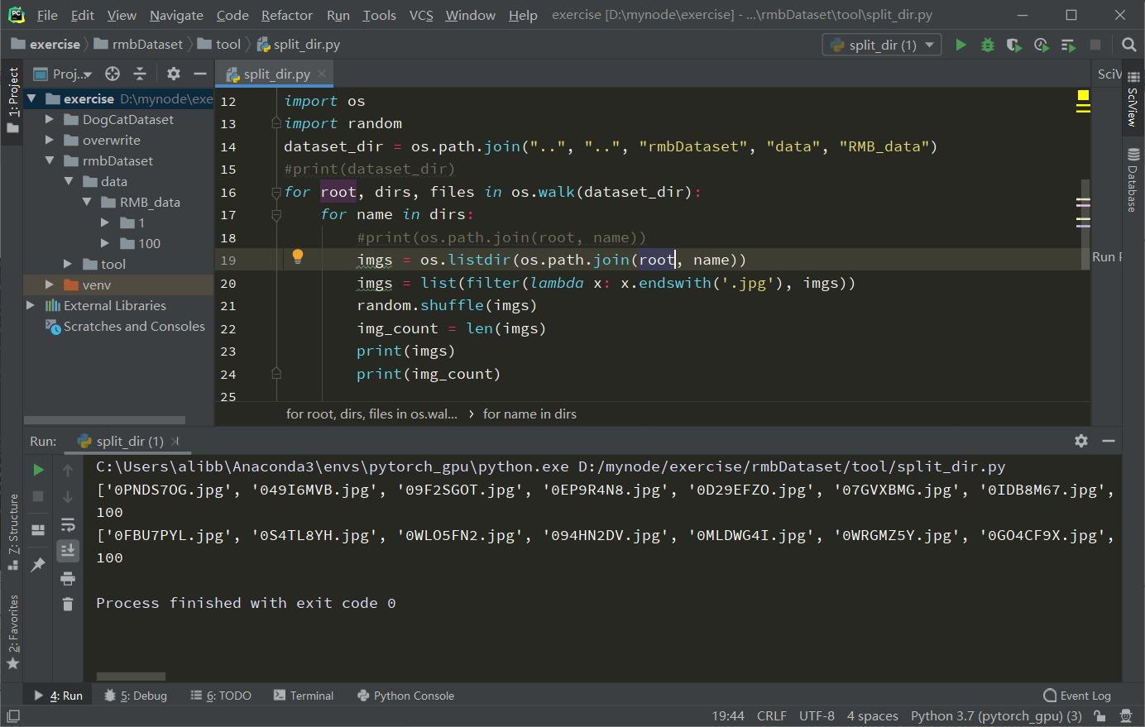
Task: Switch to 5: Debug tool tab
Action: click(x=136, y=696)
